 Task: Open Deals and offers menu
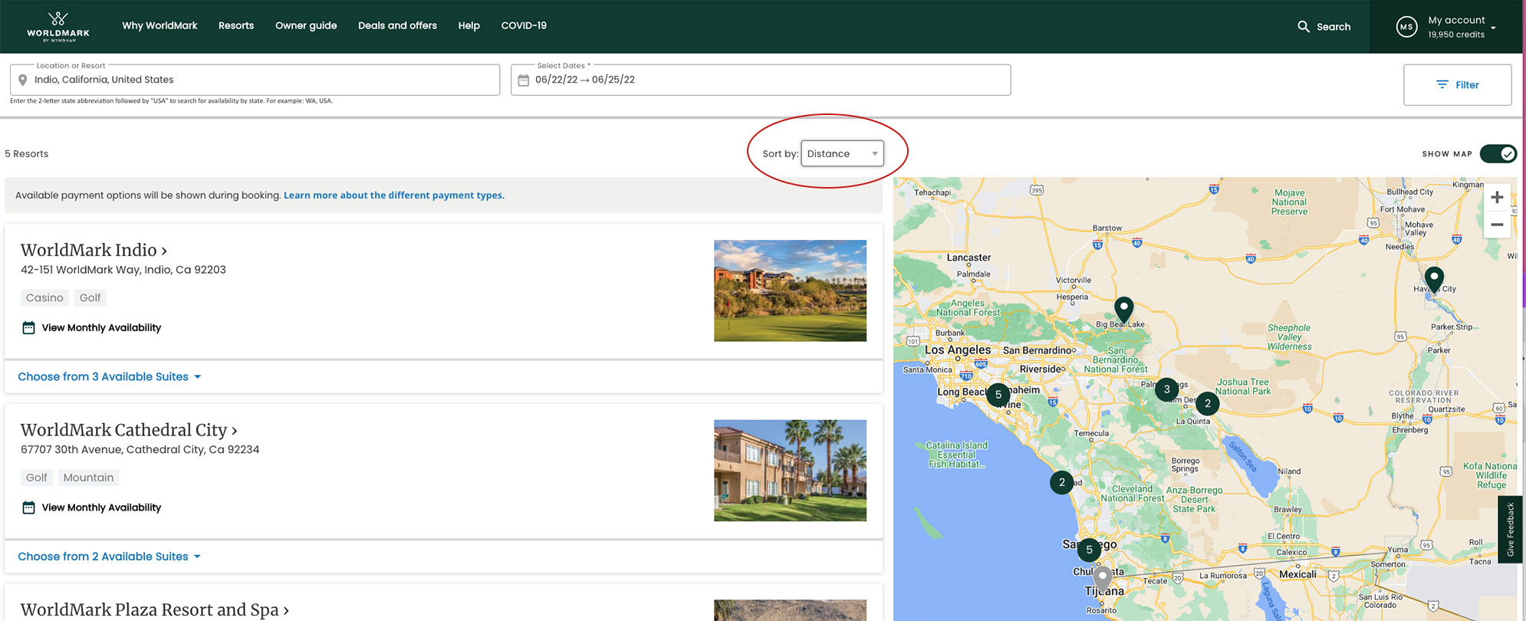(x=397, y=25)
